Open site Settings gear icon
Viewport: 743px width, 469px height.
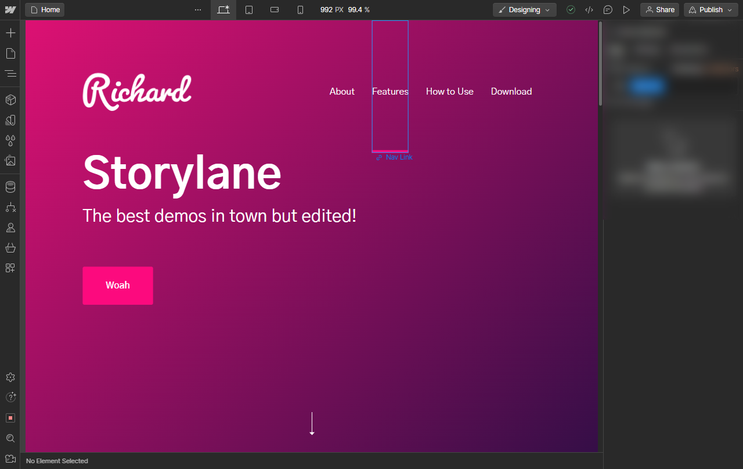(x=10, y=377)
